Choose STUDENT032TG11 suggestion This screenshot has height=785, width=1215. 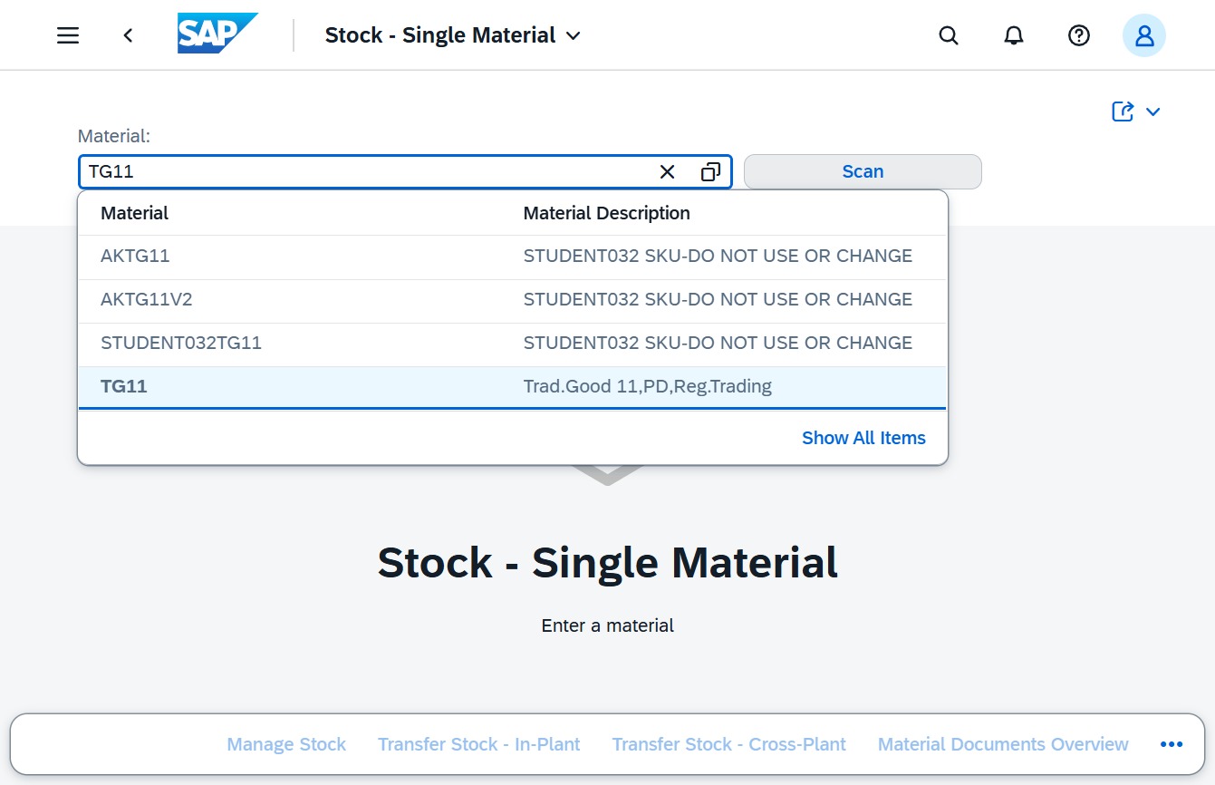tap(513, 344)
